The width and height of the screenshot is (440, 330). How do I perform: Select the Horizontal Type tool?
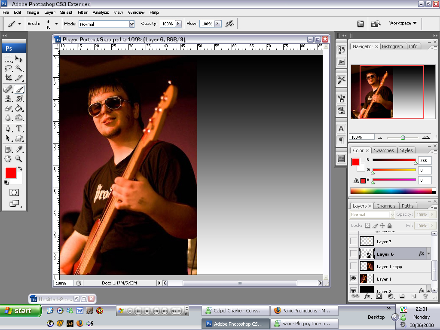pos(19,128)
